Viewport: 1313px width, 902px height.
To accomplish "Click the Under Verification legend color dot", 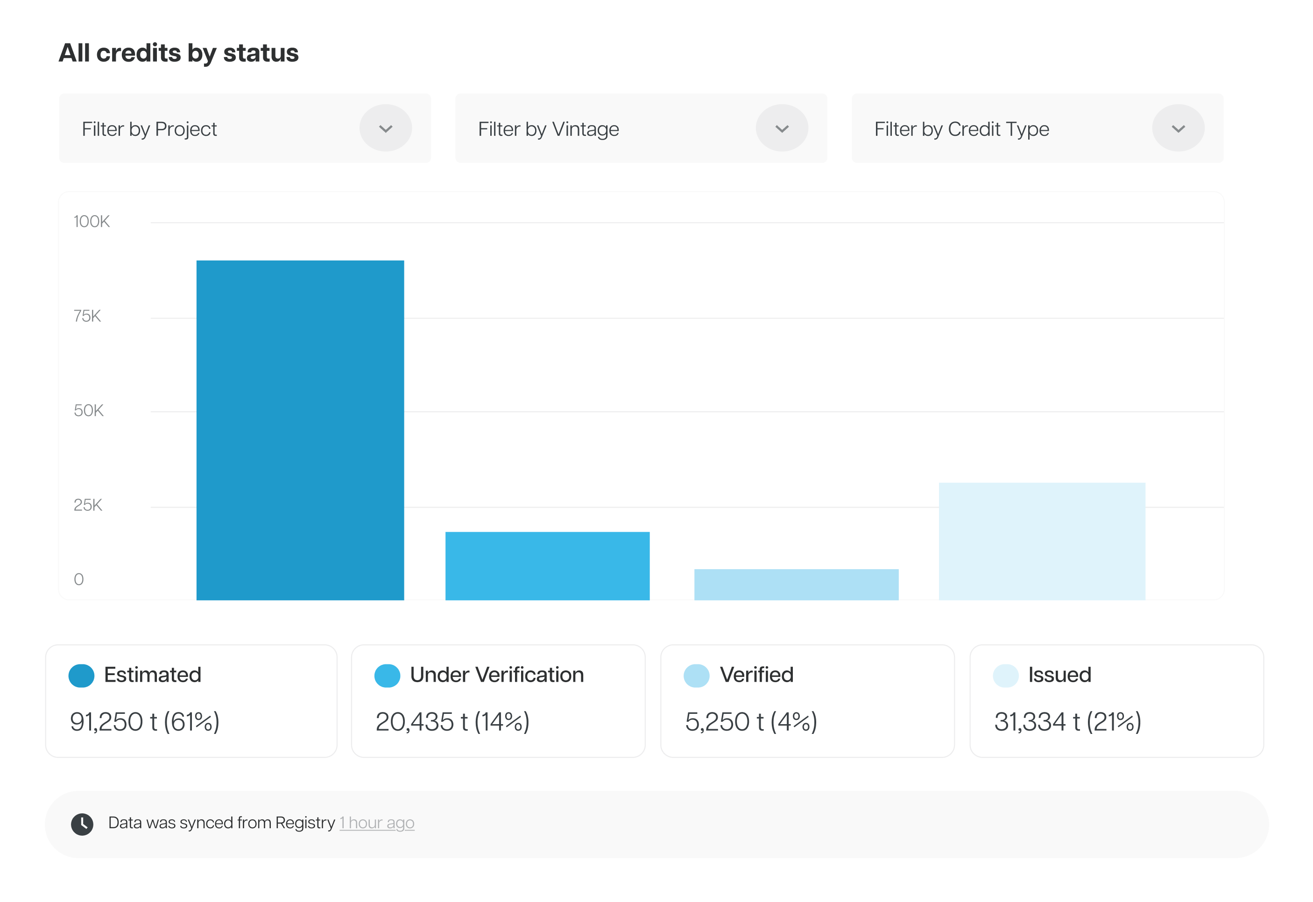I will click(387, 676).
